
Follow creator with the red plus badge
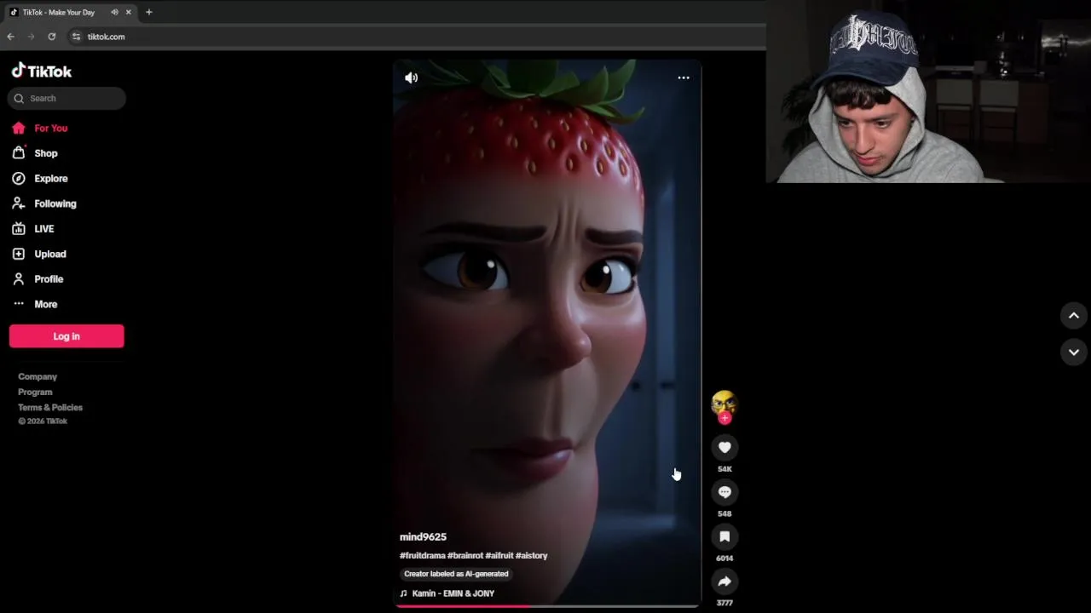click(x=724, y=418)
